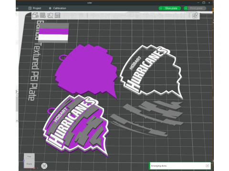Select Front face of the view cube
This screenshot has height=171, width=229.
pyautogui.click(x=29, y=164)
